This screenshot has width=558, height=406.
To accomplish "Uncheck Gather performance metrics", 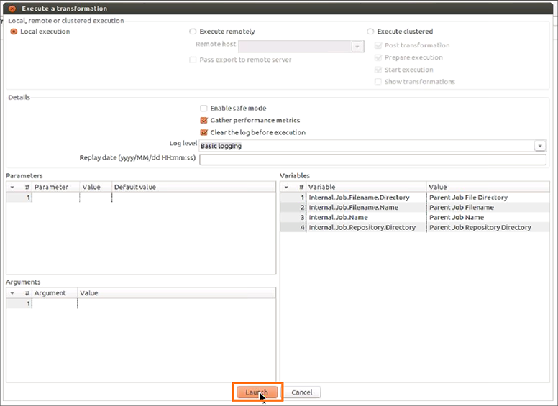I will [x=203, y=120].
